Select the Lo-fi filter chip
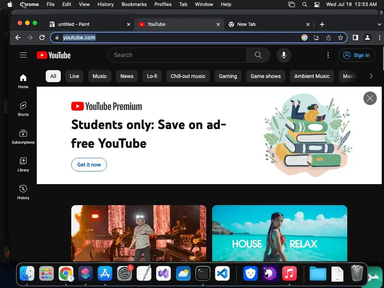Image resolution: width=384 pixels, height=288 pixels. click(x=152, y=76)
